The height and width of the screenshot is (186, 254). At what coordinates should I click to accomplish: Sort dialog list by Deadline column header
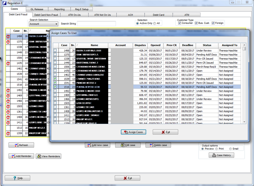click(x=188, y=45)
